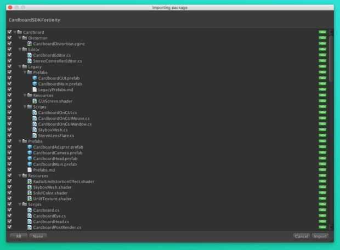The height and width of the screenshot is (250, 340).
Task: Click the UnlitTexture.shader icon
Action: (x=30, y=198)
